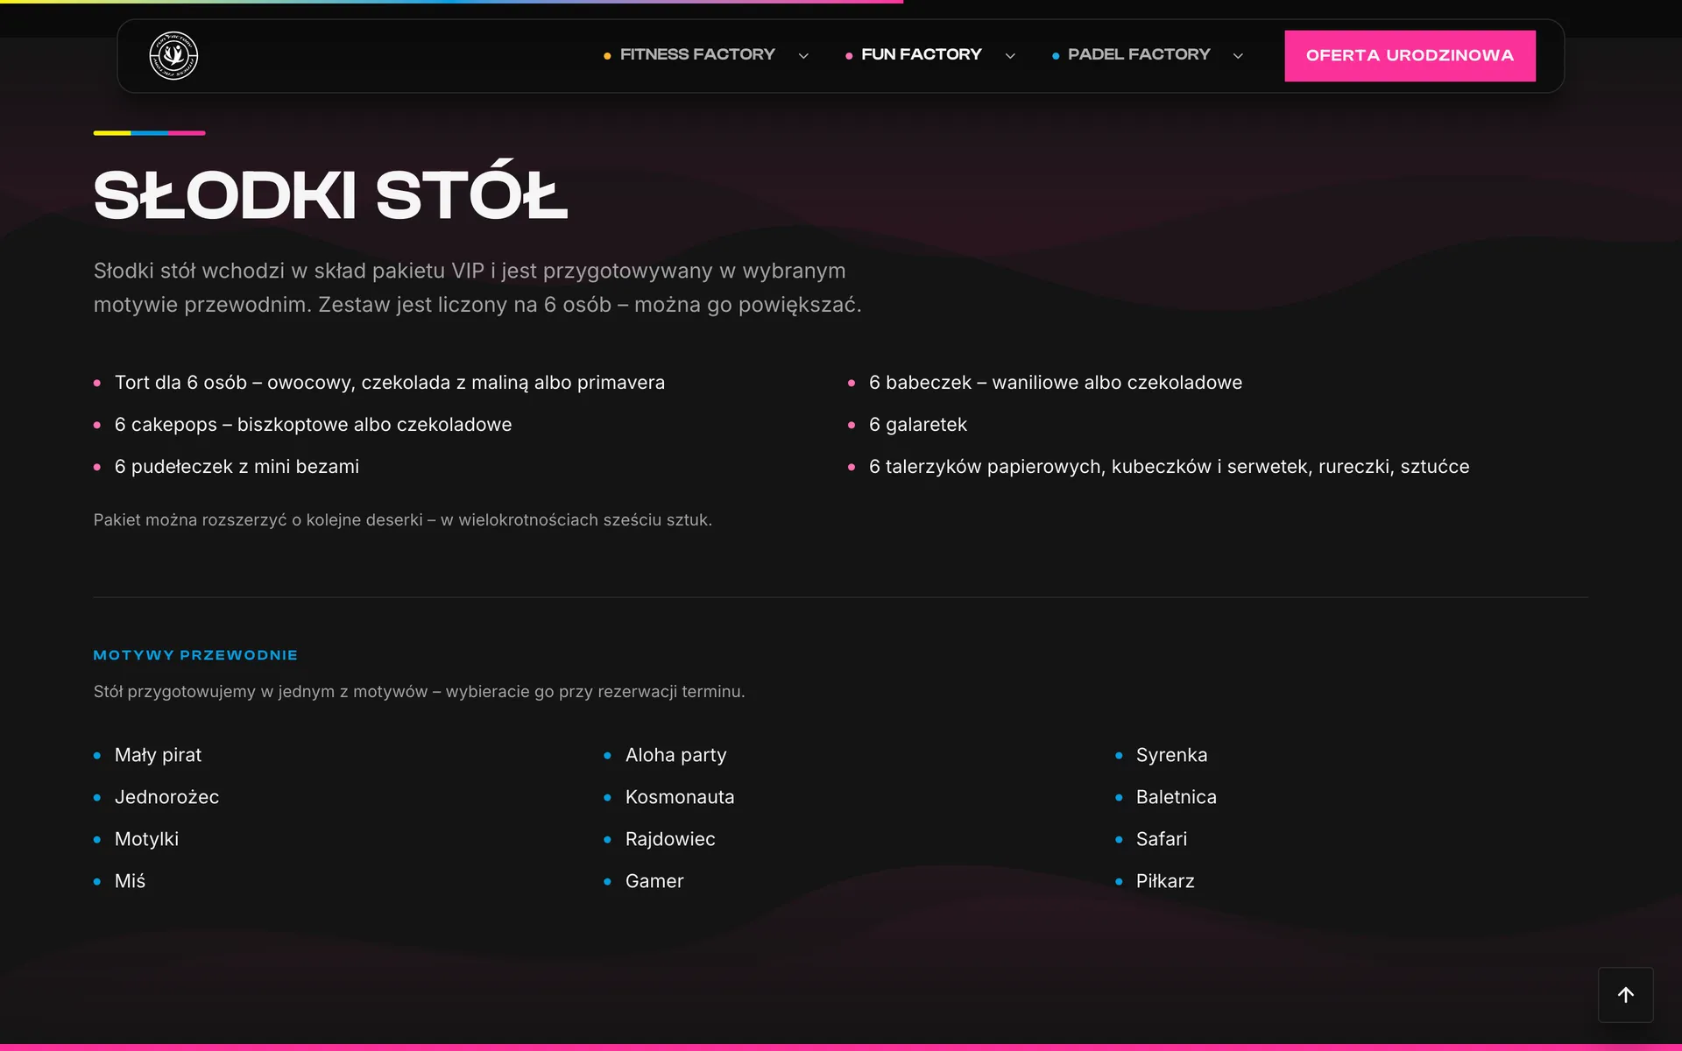Click the 'Jednorożec' theme
1682x1051 pixels.
166,797
